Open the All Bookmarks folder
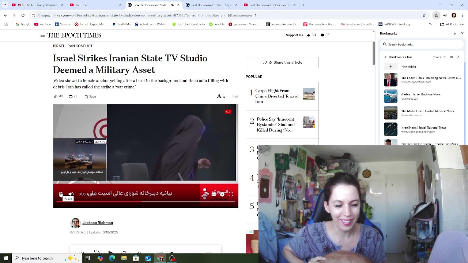468x263 pixels. 452,24
